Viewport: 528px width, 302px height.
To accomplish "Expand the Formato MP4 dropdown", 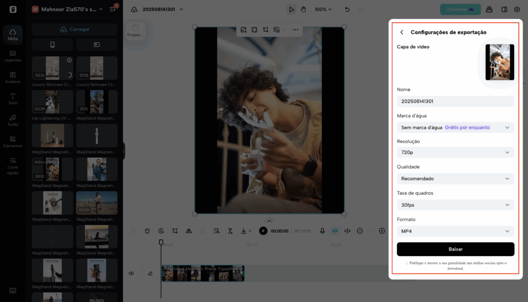I will click(x=455, y=231).
